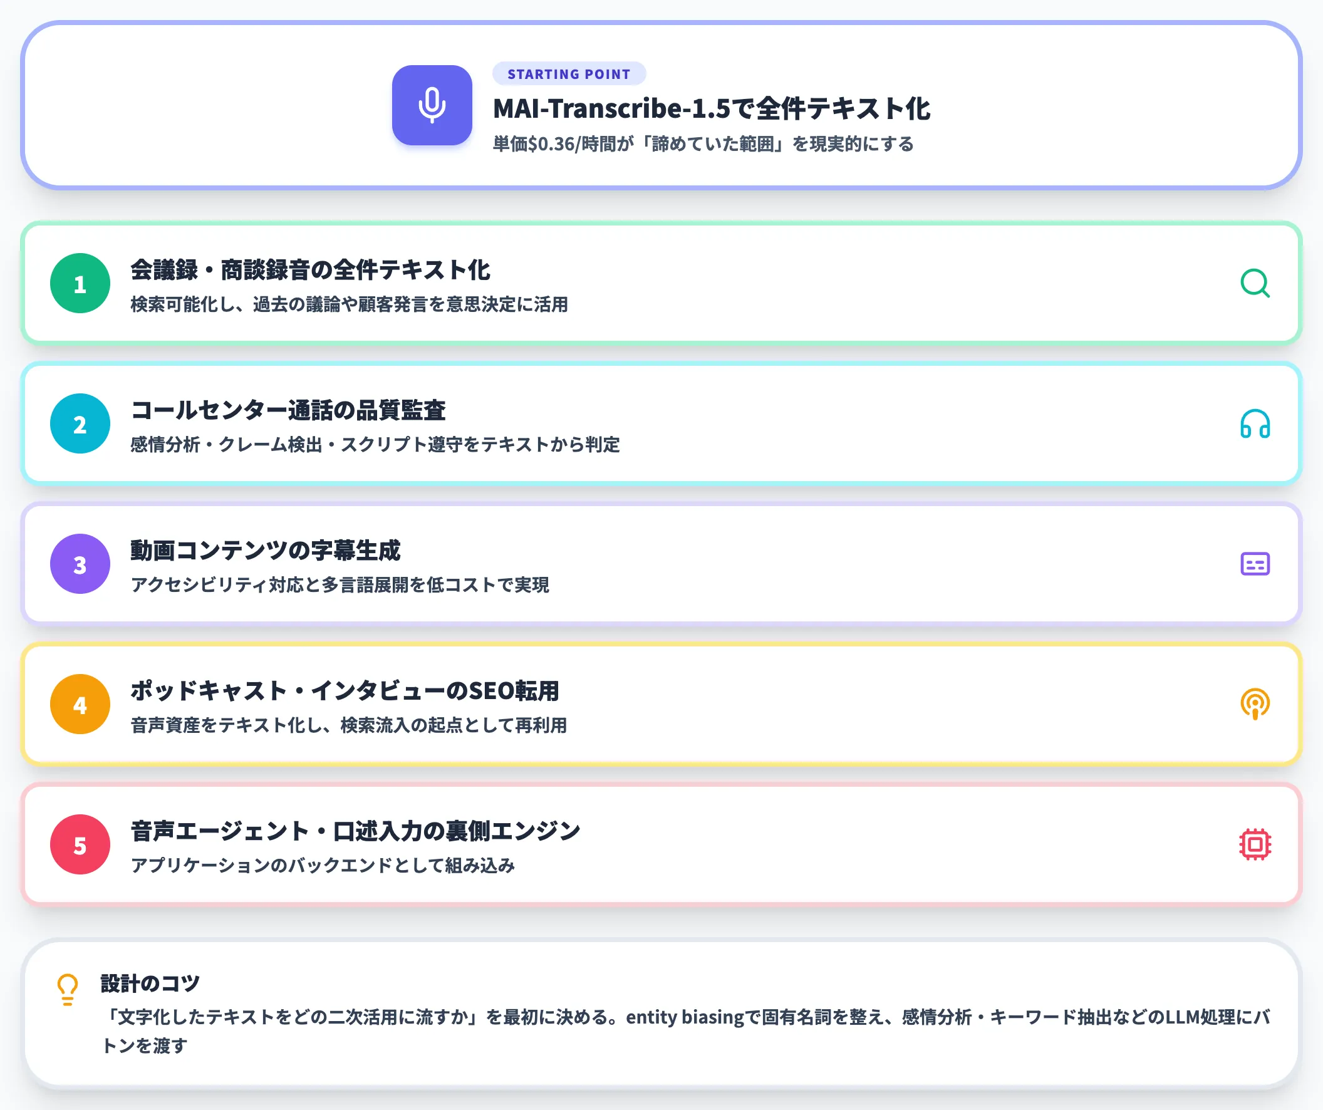1323x1110 pixels.
Task: Click the microphone icon in the header
Action: [x=432, y=105]
